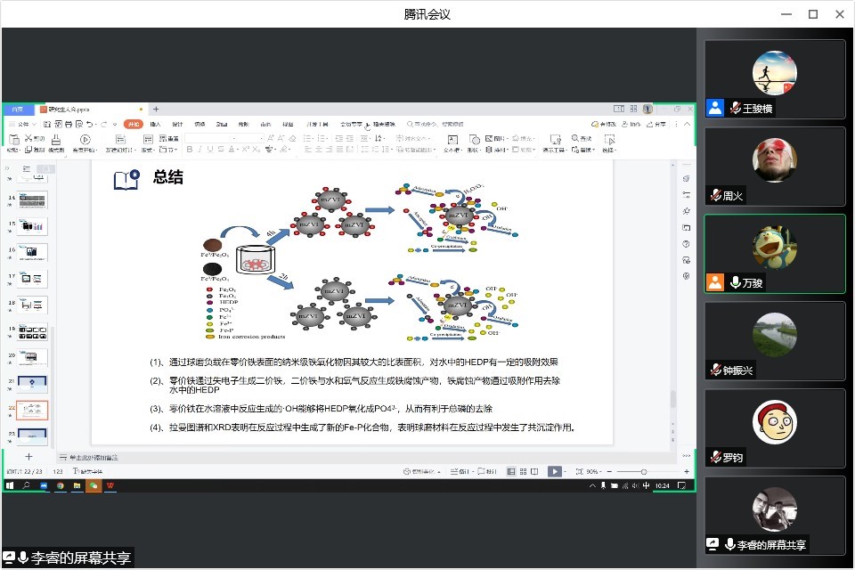Open the zoom percentage dropdown at 90%

593,471
